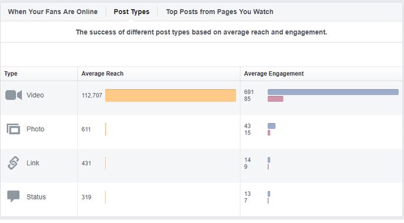
Task: Click the blue Photo engagement bar
Action: tap(272, 126)
